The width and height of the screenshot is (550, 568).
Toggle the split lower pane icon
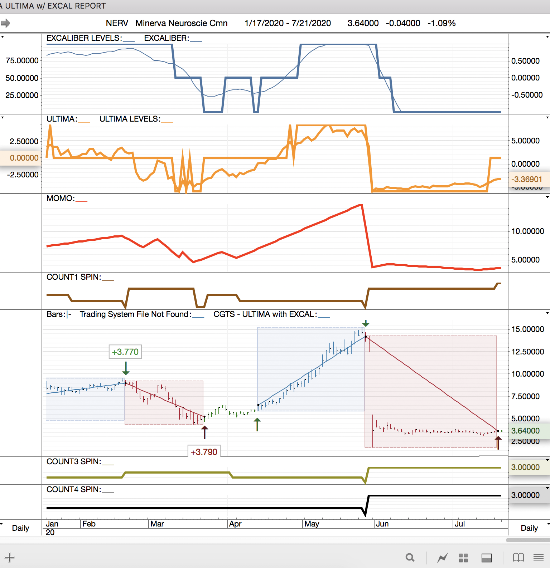tap(486, 558)
